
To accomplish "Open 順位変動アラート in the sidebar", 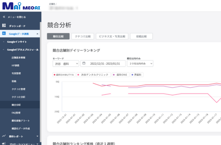I will 20,121.
